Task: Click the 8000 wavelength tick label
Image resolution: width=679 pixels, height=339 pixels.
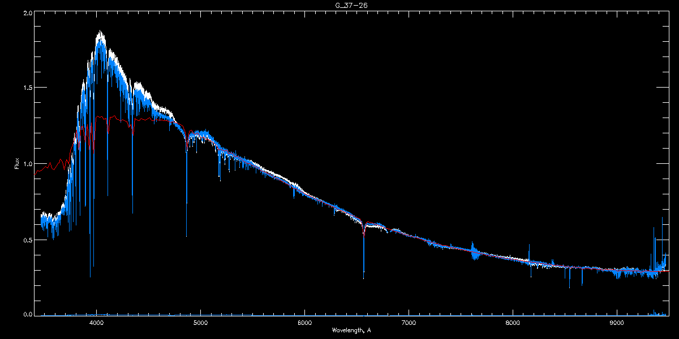Action: pos(513,323)
